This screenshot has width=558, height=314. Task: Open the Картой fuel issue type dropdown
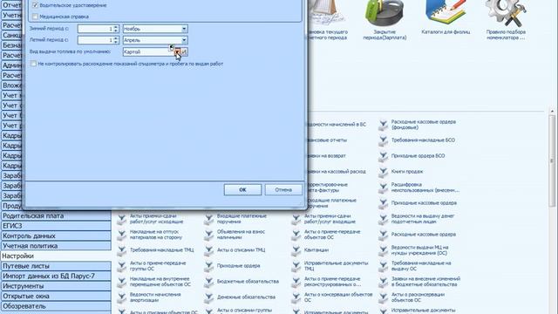pos(177,52)
